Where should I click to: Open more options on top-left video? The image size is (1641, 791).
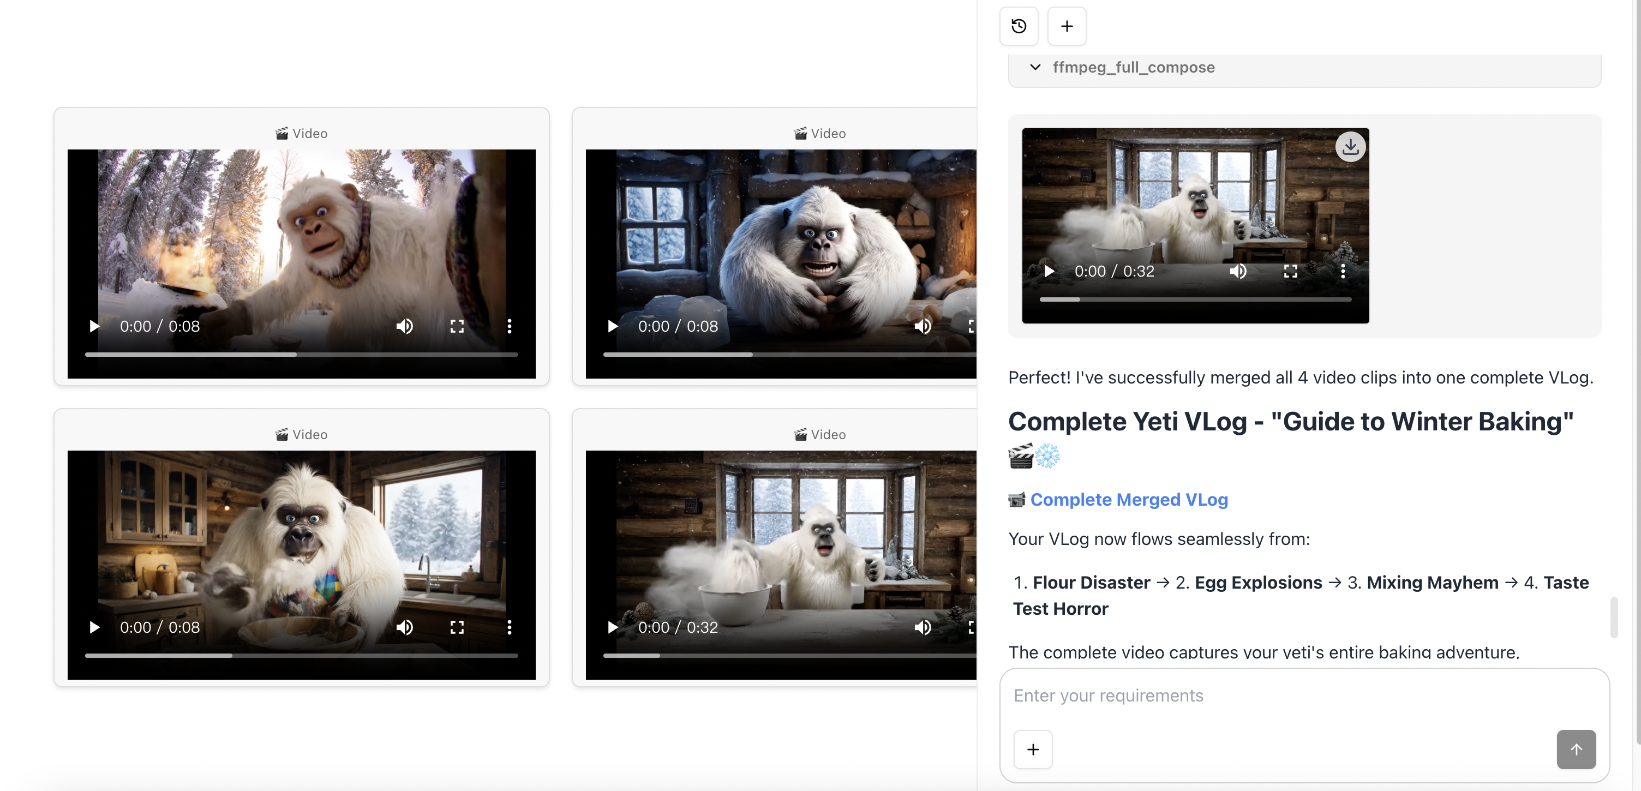tap(509, 327)
